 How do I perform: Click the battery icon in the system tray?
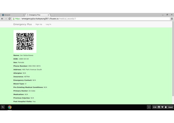(166, 107)
